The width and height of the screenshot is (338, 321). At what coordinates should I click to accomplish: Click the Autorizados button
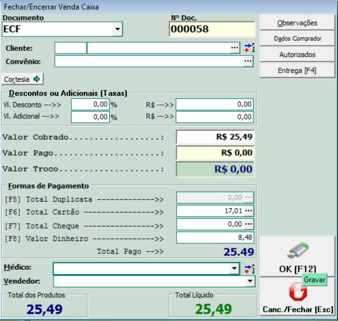(x=297, y=55)
